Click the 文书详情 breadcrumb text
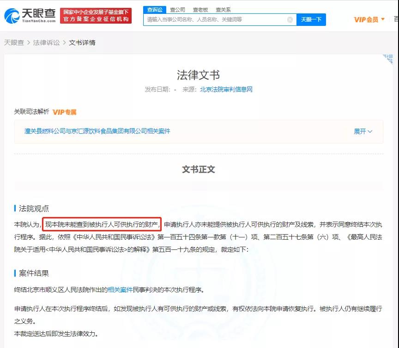399x348 pixels. pyautogui.click(x=82, y=43)
